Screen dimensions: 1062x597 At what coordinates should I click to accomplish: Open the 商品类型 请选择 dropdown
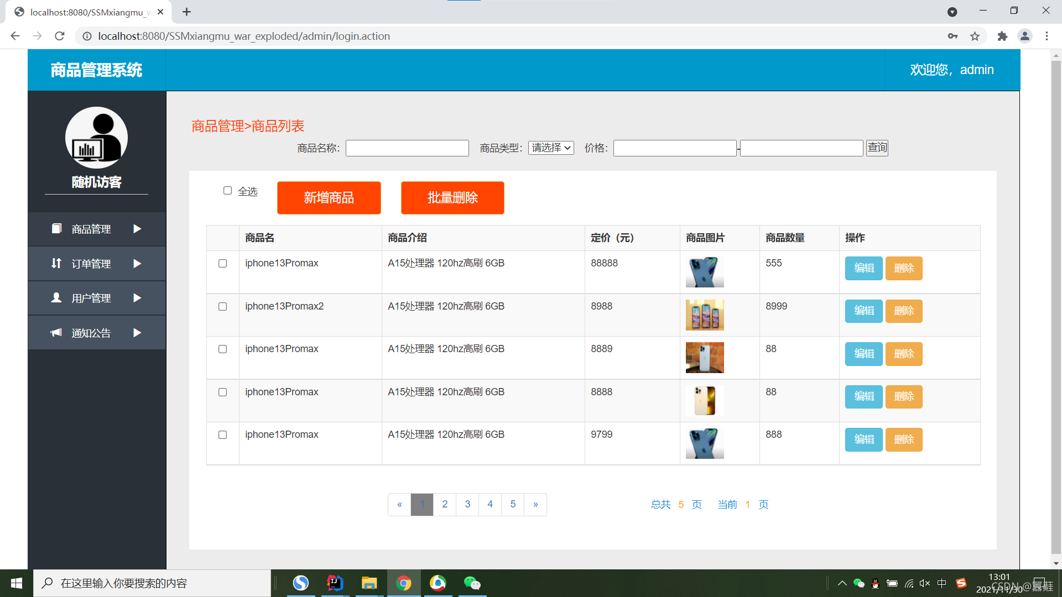point(551,148)
